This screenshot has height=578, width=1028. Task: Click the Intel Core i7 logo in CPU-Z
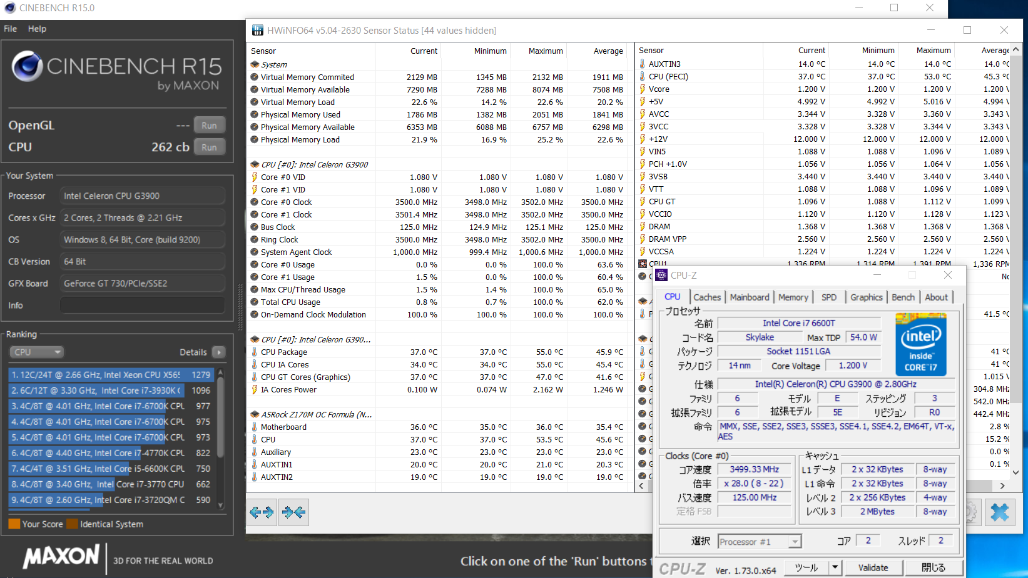click(920, 344)
